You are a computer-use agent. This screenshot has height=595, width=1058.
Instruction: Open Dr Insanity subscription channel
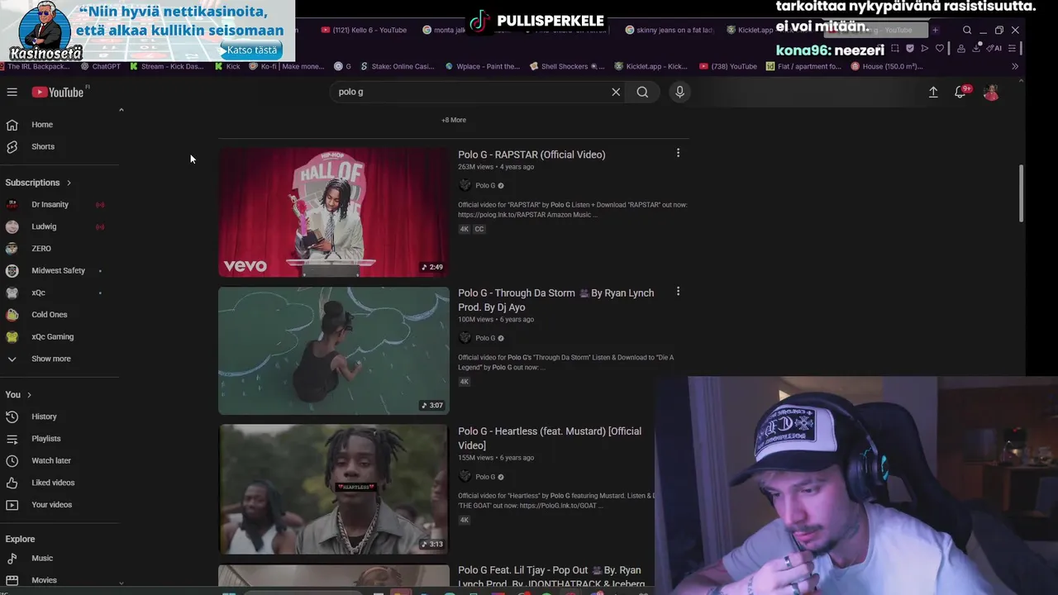pos(50,205)
